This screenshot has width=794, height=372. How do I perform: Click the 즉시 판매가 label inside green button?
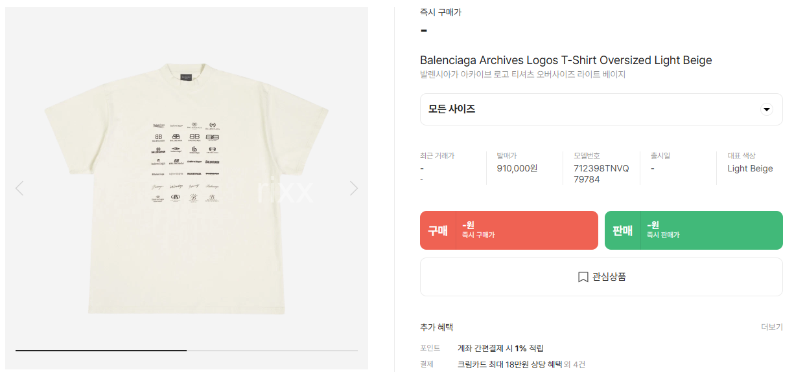[x=662, y=235]
